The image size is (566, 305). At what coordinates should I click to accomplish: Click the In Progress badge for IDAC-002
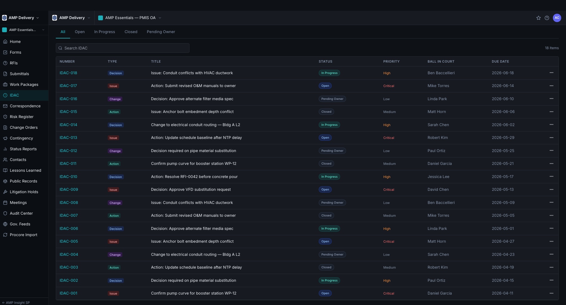tap(329, 281)
